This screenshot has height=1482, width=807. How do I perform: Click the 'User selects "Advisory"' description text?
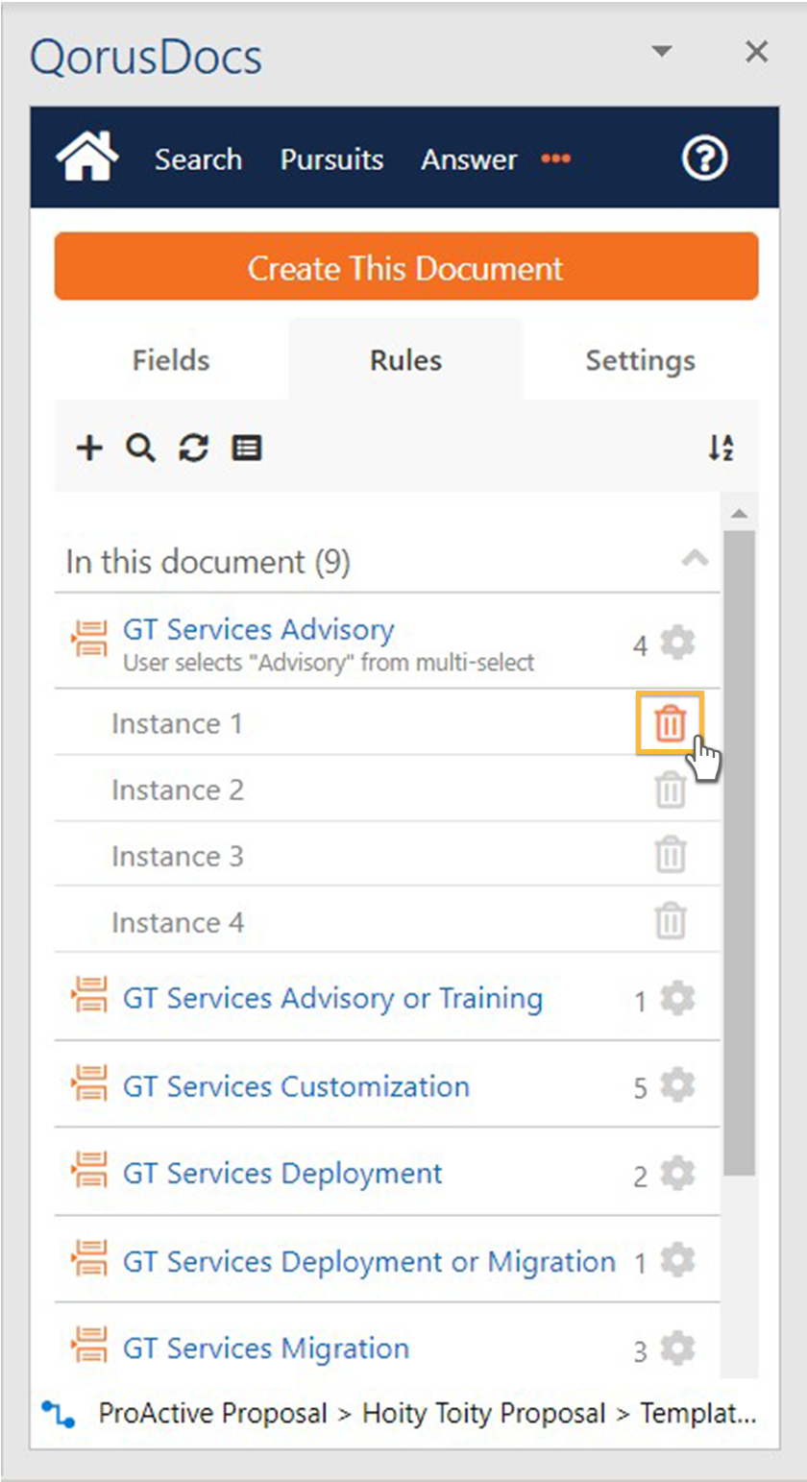(329, 663)
